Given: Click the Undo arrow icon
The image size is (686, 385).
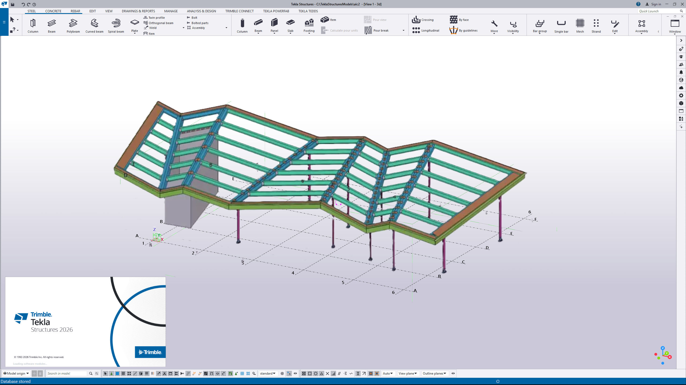Looking at the screenshot, I should (x=23, y=4).
